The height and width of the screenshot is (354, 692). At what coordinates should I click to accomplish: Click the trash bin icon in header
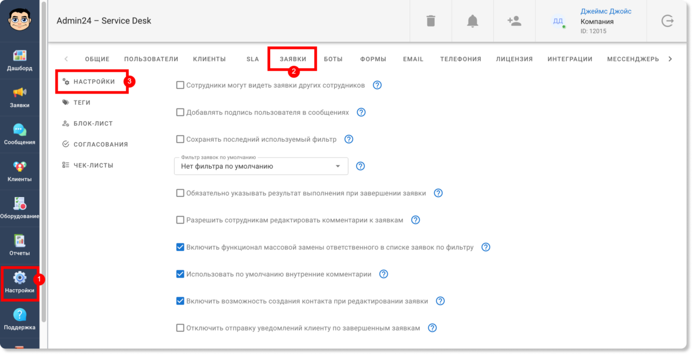coord(431,21)
